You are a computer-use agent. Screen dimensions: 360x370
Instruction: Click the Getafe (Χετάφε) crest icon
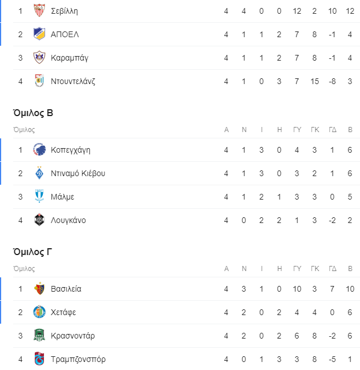39,312
